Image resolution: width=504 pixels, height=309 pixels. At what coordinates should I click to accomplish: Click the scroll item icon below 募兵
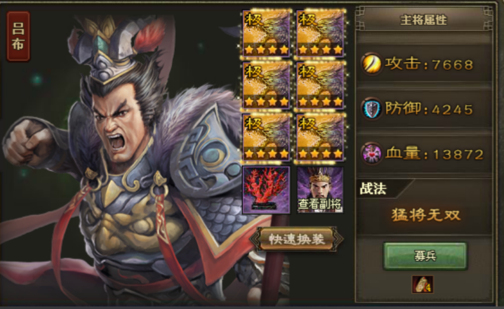pyautogui.click(x=422, y=284)
